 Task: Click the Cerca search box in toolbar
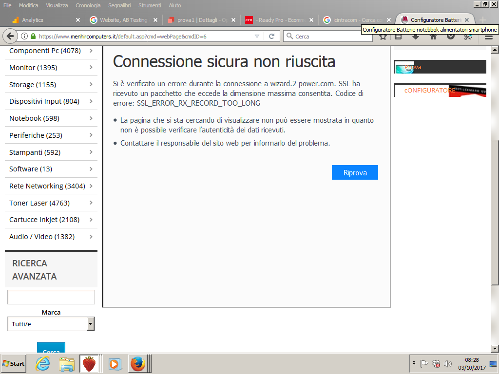pyautogui.click(x=328, y=36)
